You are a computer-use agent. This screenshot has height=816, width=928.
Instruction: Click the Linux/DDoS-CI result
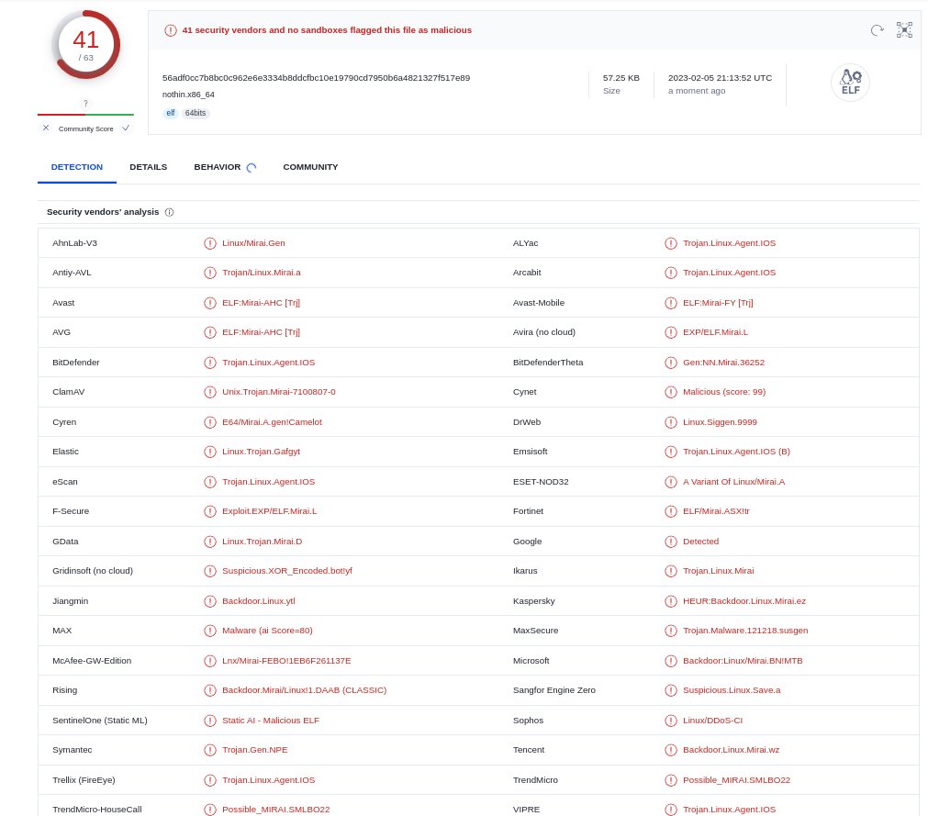point(712,721)
